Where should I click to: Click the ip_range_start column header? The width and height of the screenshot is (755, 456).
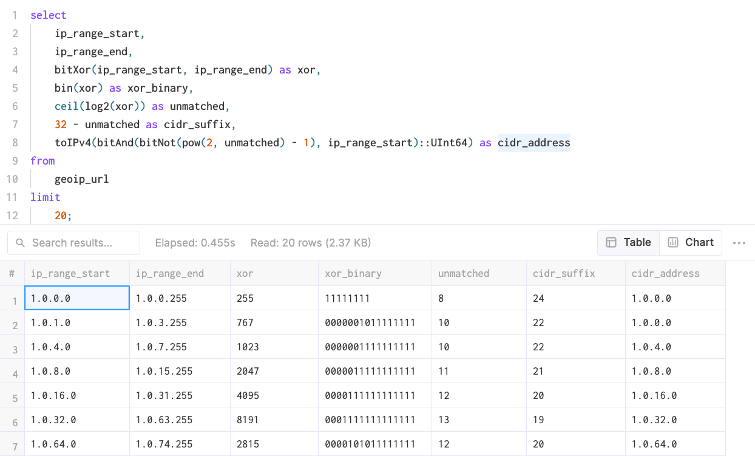tap(70, 273)
